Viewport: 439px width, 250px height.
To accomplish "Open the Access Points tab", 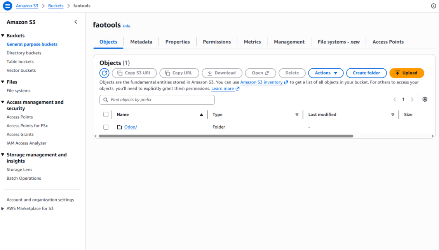I will (388, 42).
